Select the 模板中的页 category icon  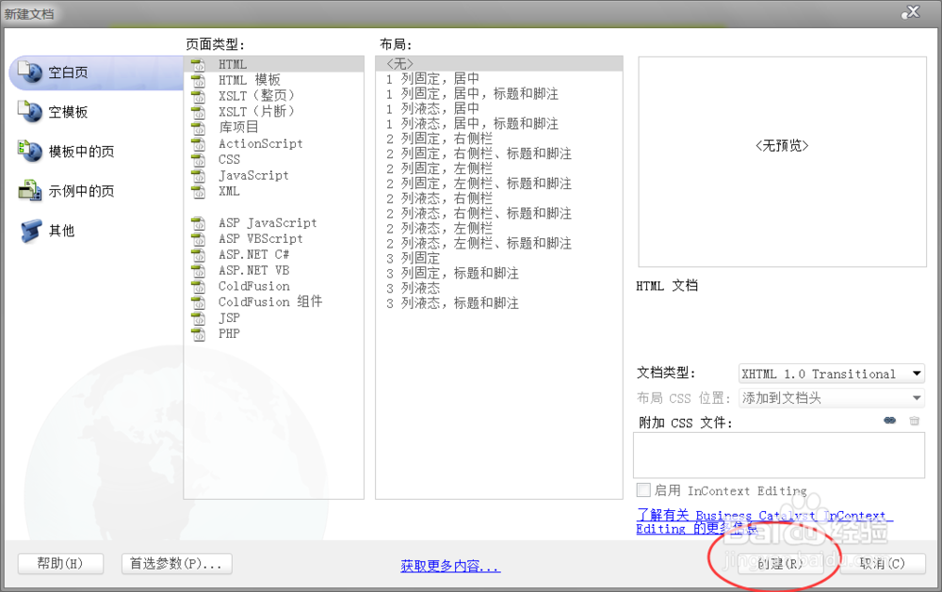29,151
